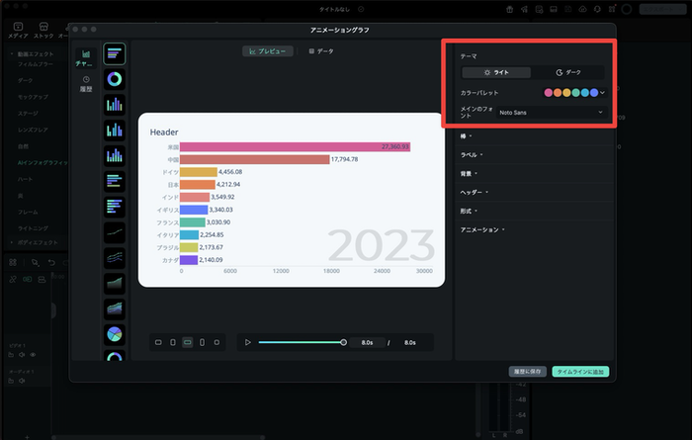Select the tallest portrait aspect ratio icon

click(202, 342)
